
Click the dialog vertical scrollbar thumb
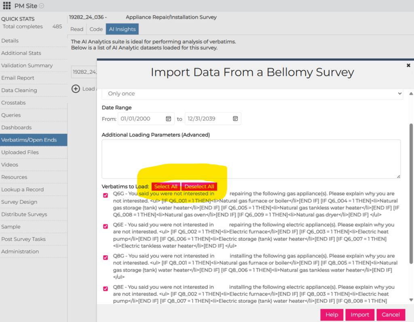pyautogui.click(x=411, y=193)
